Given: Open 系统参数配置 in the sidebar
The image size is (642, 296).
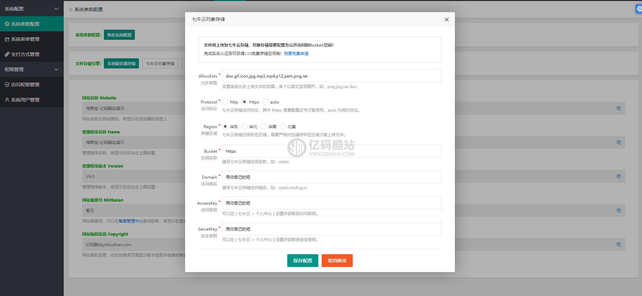Looking at the screenshot, I should 32,24.
